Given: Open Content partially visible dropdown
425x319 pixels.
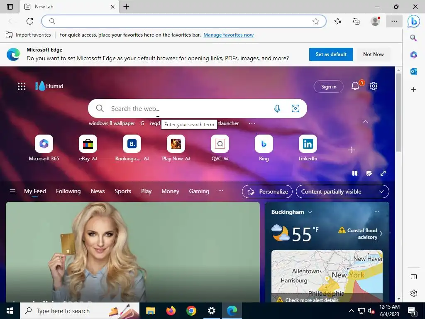Looking at the screenshot, I should (342, 191).
